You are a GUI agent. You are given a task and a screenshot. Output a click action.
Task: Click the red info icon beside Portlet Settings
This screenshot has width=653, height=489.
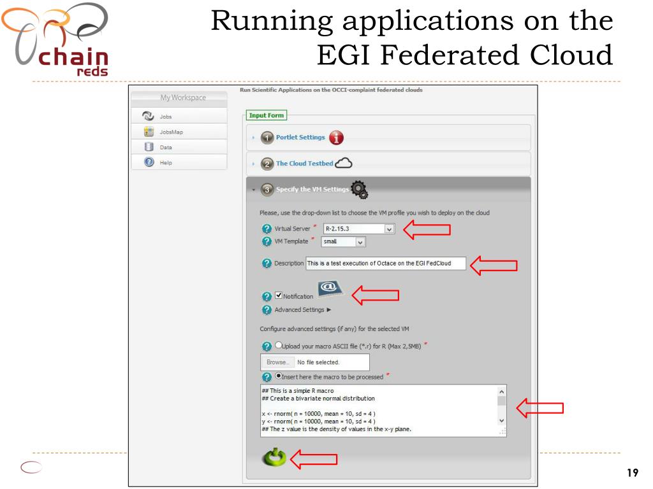click(337, 138)
